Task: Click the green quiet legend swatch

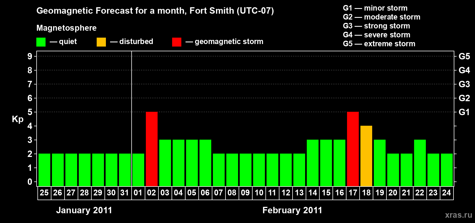Action: pos(41,42)
